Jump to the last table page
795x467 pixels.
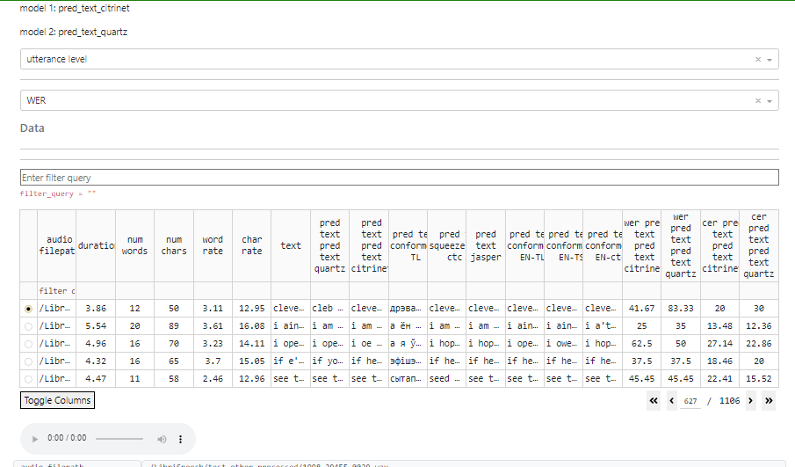pyautogui.click(x=769, y=401)
